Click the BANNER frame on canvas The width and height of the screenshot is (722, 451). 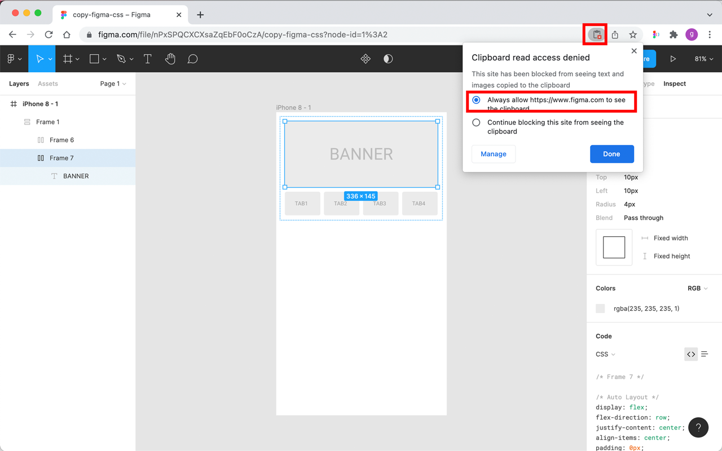click(361, 154)
